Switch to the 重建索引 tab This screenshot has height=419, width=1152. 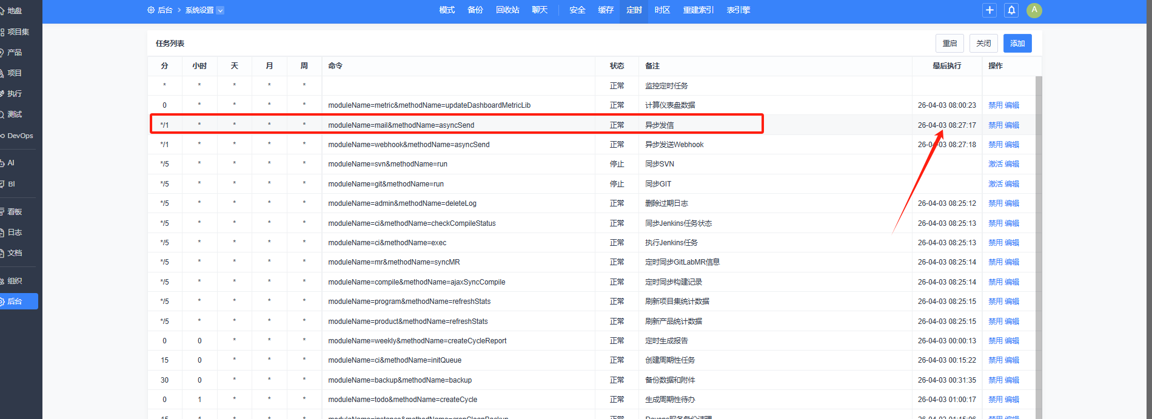point(698,10)
